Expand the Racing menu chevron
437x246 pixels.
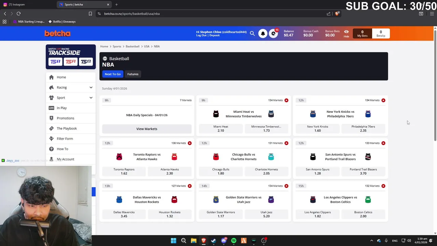(x=91, y=87)
